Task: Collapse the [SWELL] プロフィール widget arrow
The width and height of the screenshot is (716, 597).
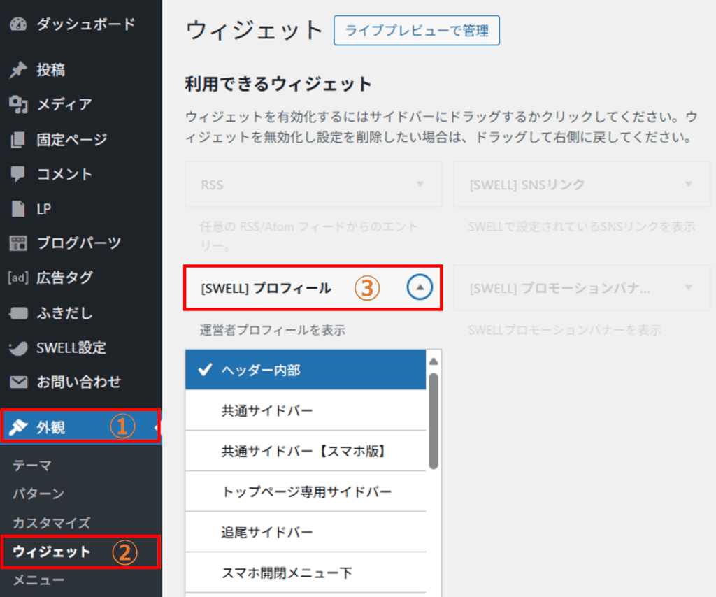Action: click(x=420, y=287)
